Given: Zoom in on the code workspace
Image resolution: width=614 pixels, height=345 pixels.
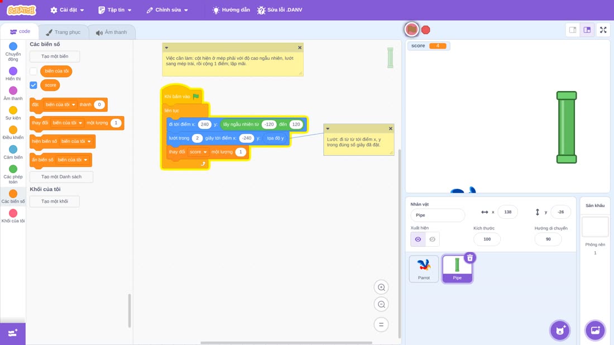Looking at the screenshot, I should [x=381, y=287].
